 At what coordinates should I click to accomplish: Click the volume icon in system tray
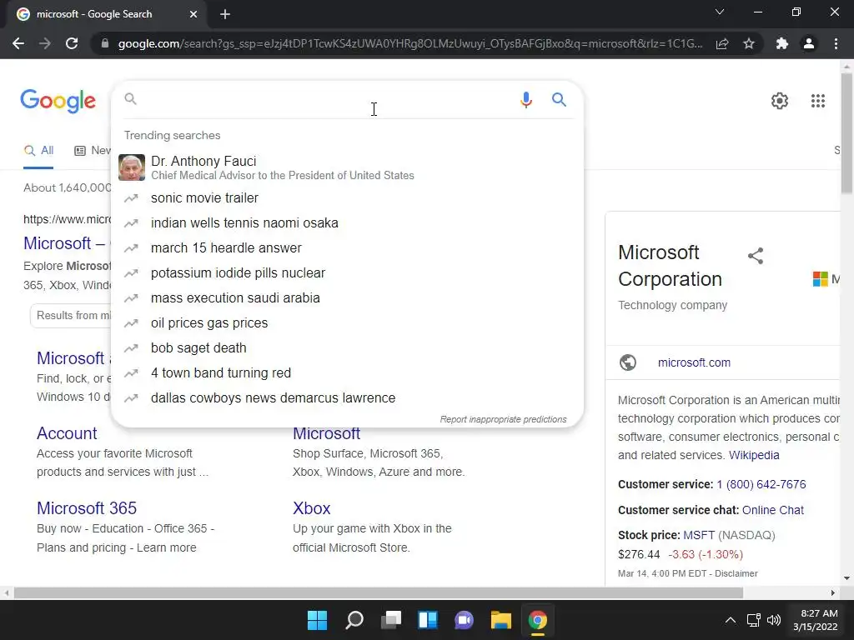pos(773,620)
